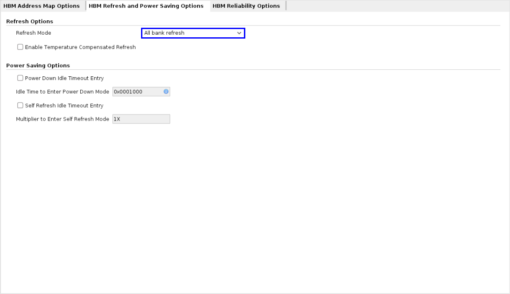Click the Refresh Mode label

pyautogui.click(x=33, y=33)
